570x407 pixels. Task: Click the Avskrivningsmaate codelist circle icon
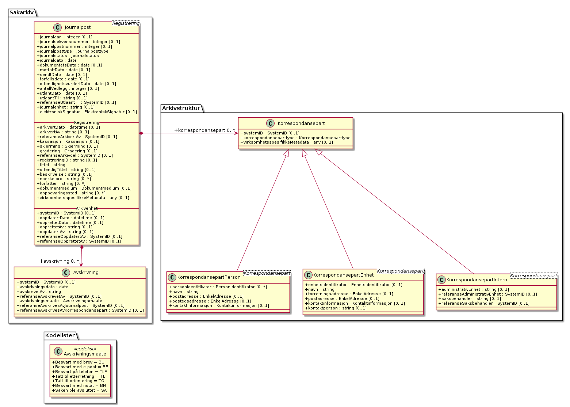(x=57, y=351)
